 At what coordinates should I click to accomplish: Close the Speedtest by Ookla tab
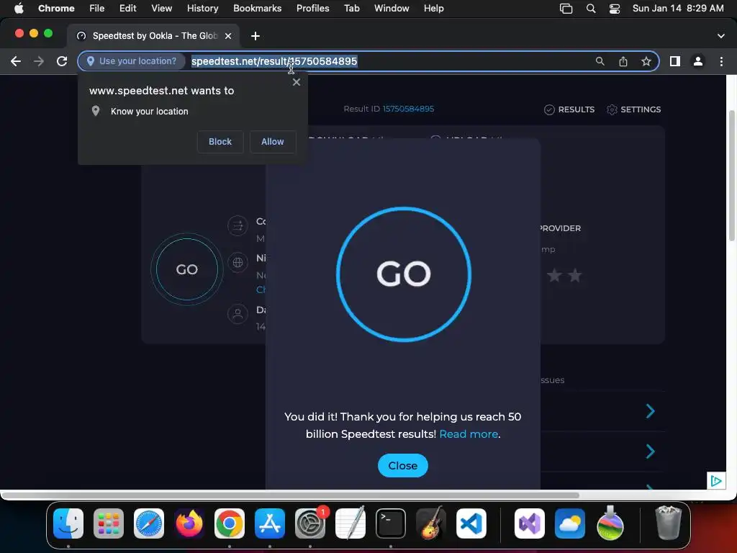(x=228, y=36)
